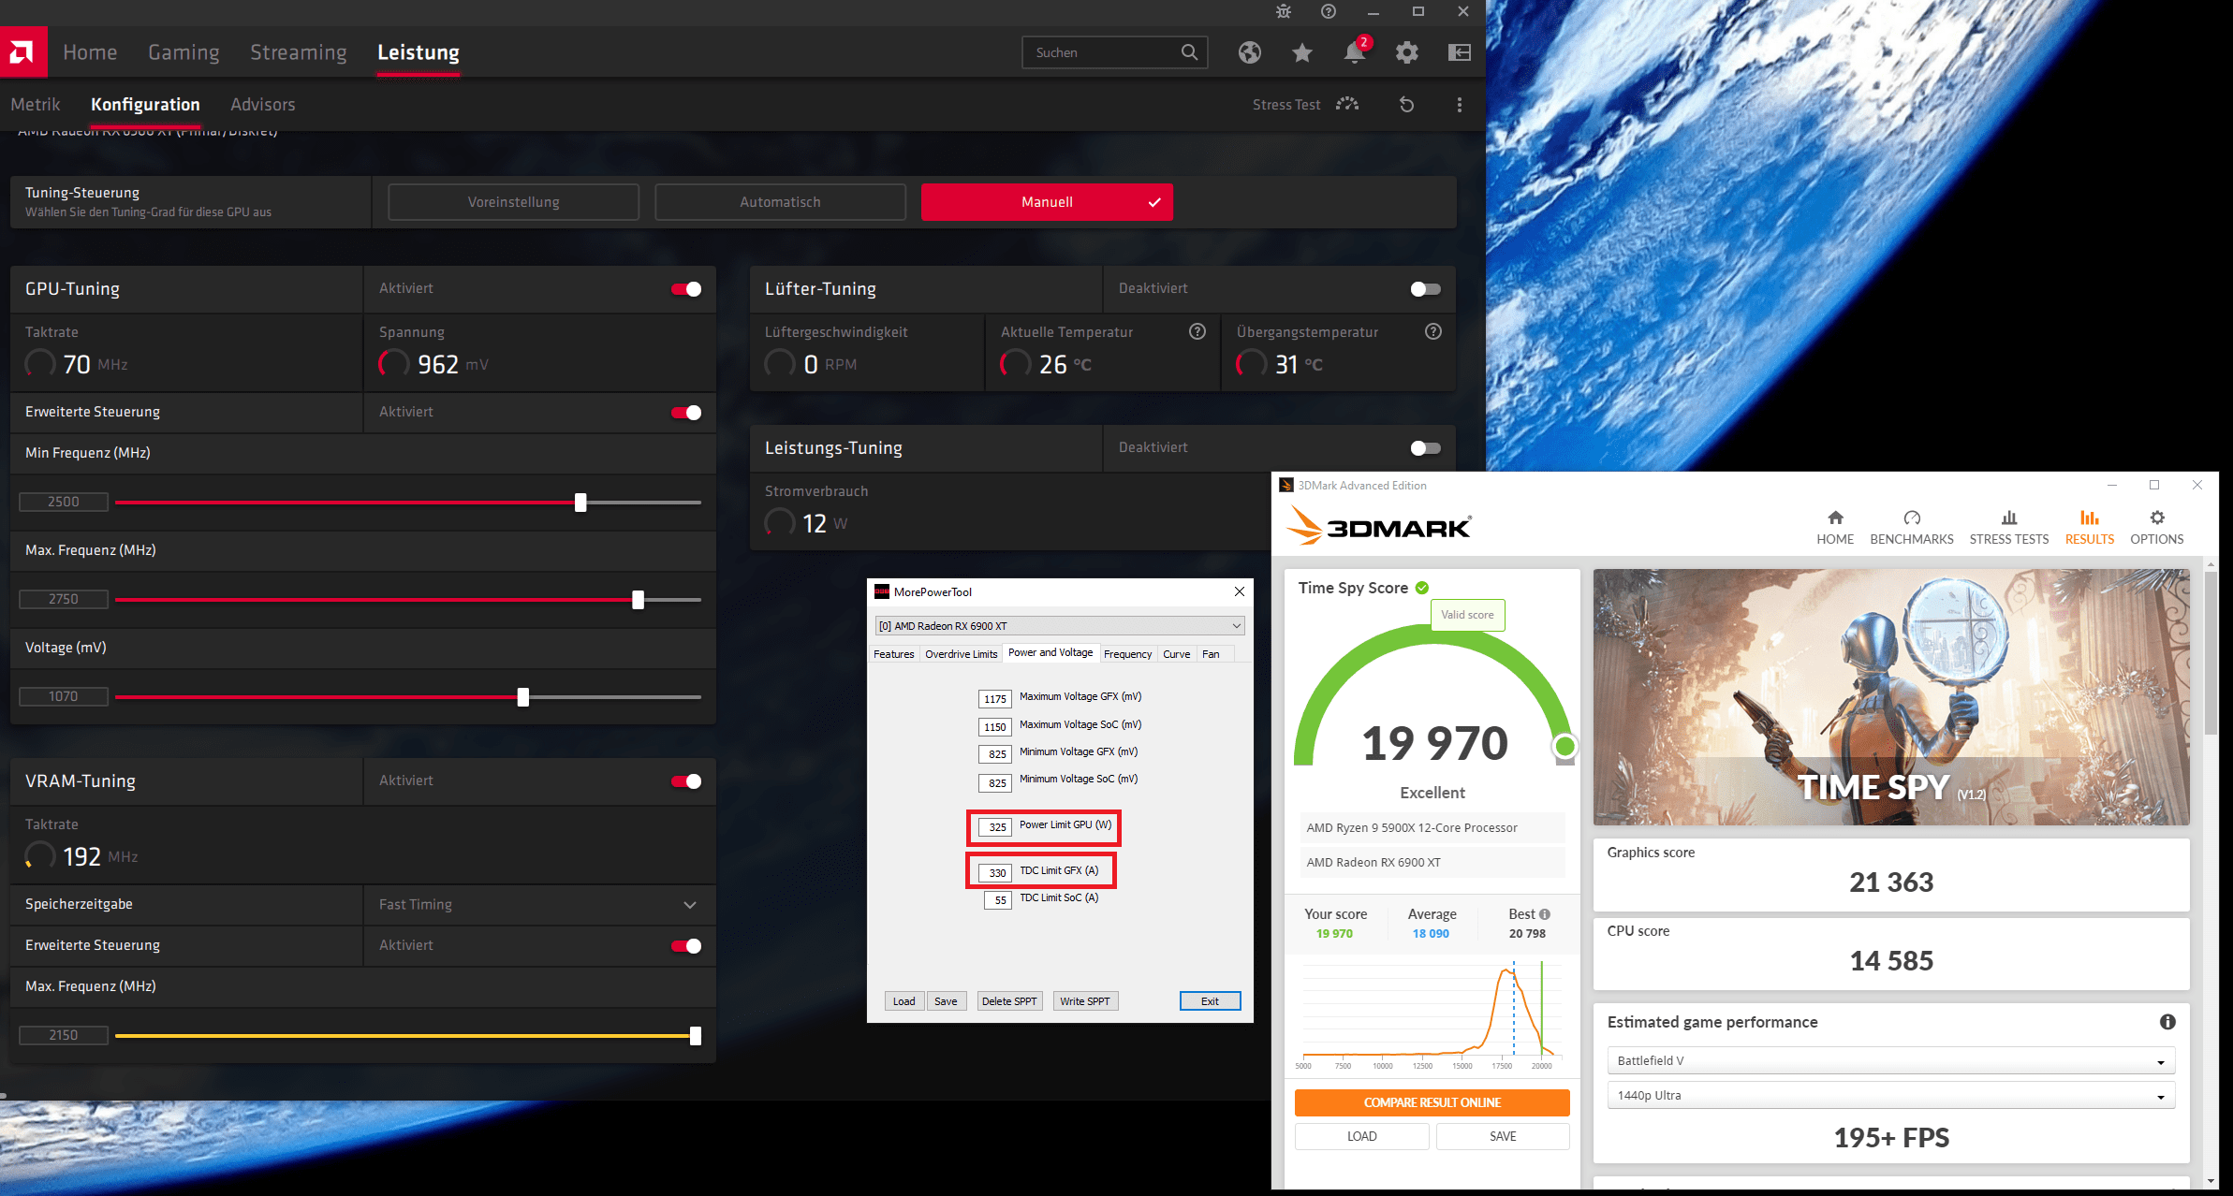The height and width of the screenshot is (1196, 2233).
Task: Open the Battlefield V game dropdown
Action: [x=1890, y=1060]
